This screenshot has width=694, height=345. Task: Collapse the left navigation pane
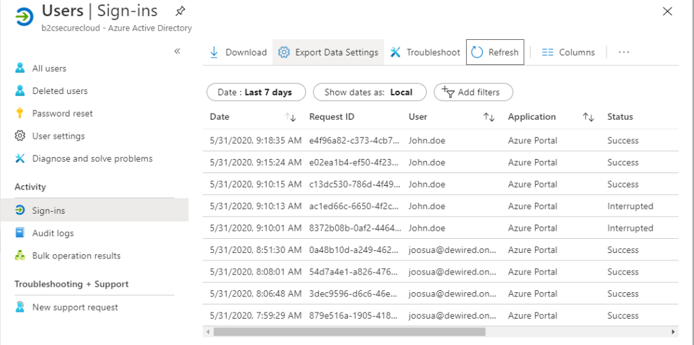177,51
